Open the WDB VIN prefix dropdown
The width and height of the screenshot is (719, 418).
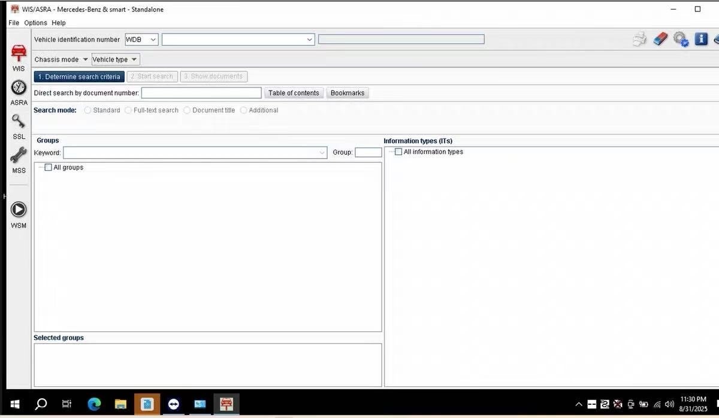[141, 40]
